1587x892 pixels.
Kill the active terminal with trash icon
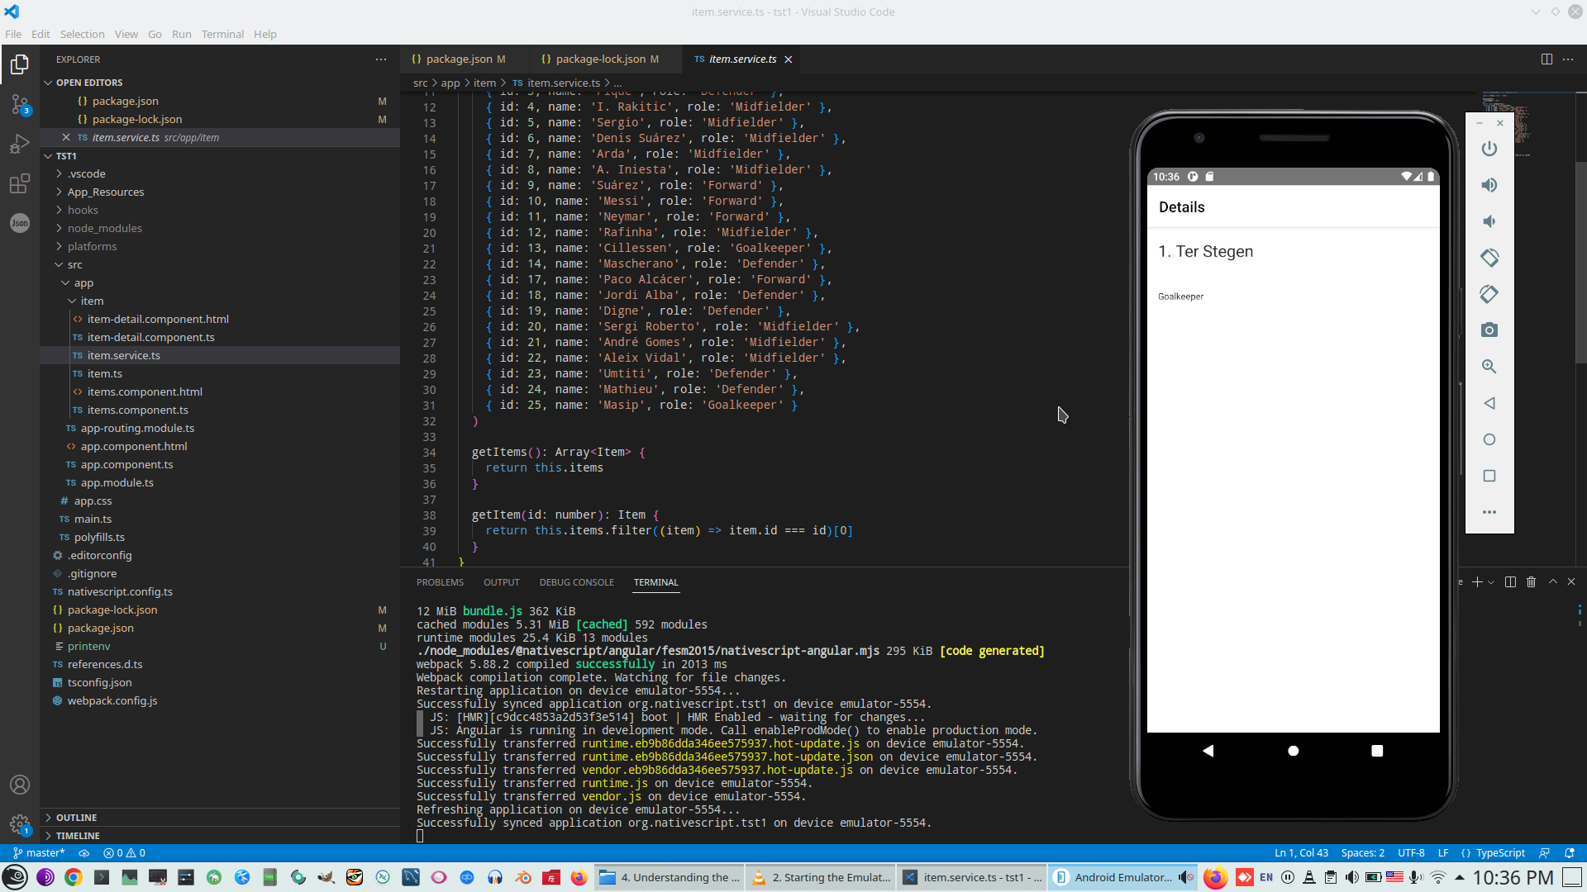pos(1532,582)
